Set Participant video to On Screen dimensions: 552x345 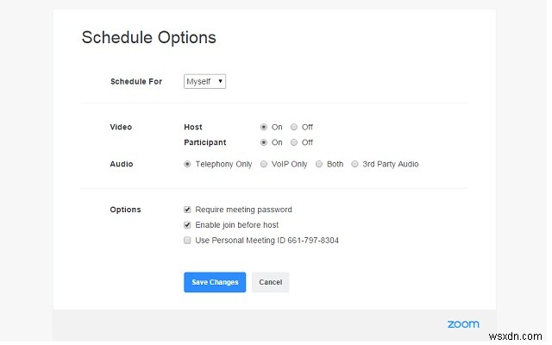[264, 142]
